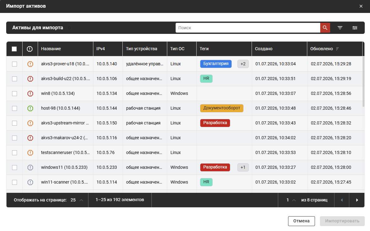Go to previous page arrow
The width and height of the screenshot is (370, 231).
tap(342, 200)
